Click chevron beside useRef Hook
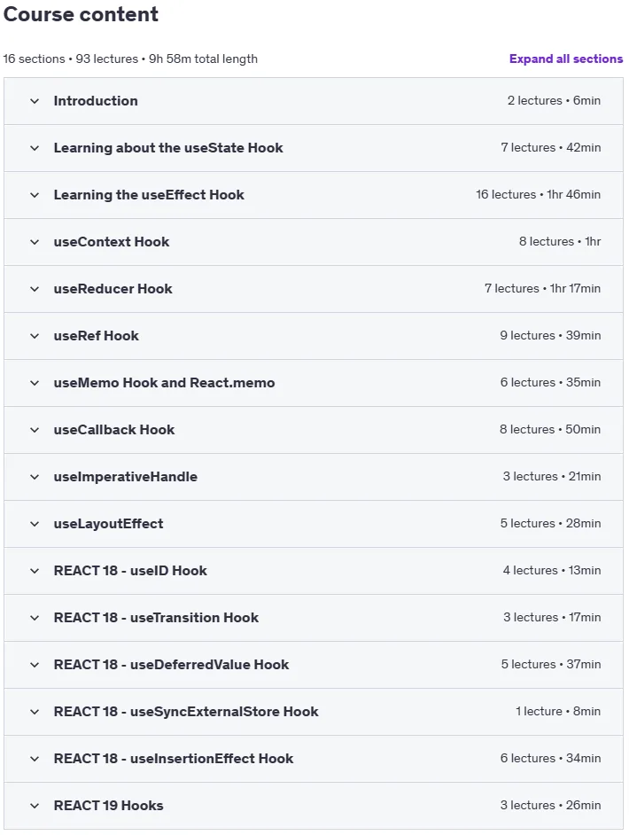The height and width of the screenshot is (835, 629). point(35,336)
